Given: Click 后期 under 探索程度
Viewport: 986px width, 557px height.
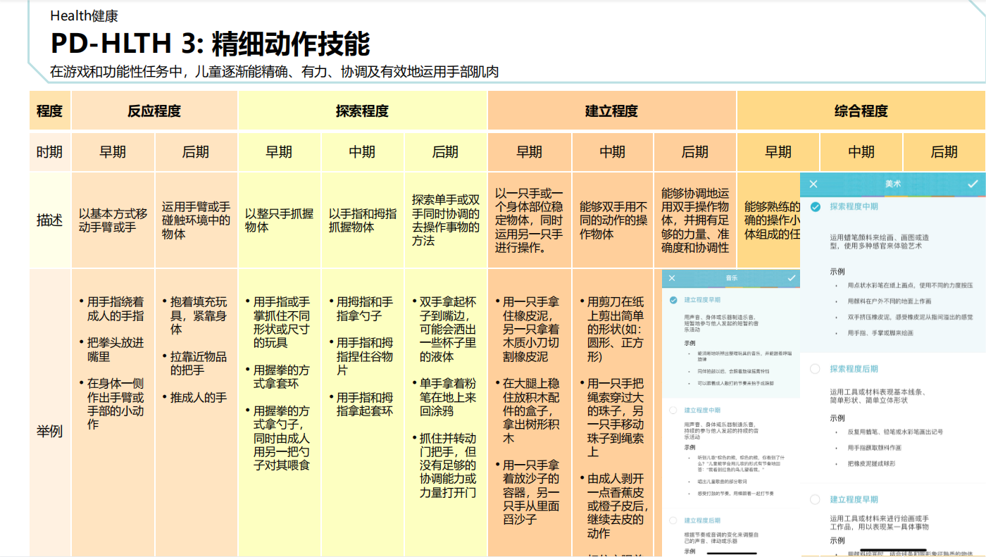Looking at the screenshot, I should (x=445, y=152).
